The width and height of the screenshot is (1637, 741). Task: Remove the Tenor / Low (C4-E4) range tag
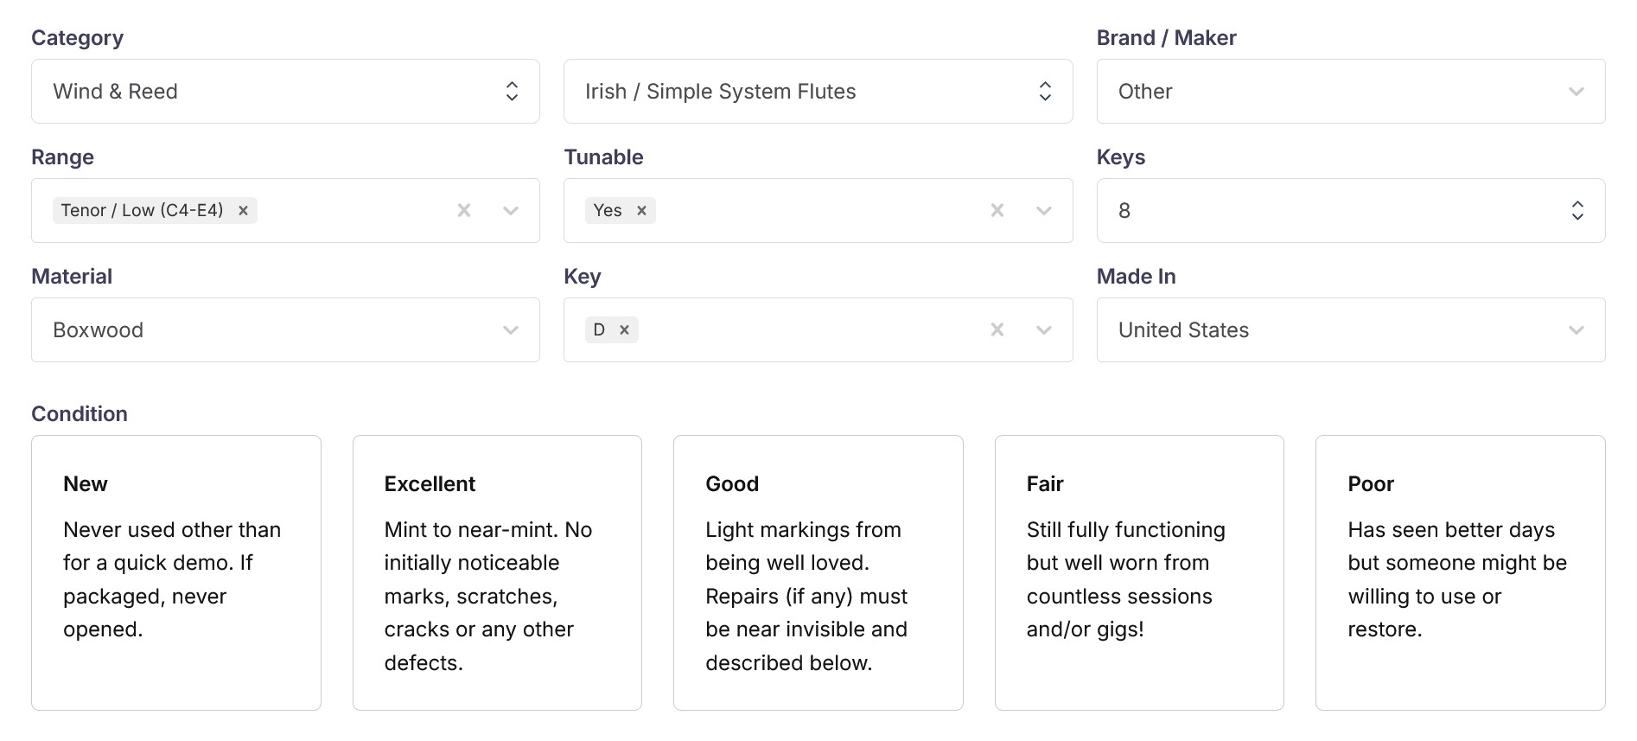[244, 211]
